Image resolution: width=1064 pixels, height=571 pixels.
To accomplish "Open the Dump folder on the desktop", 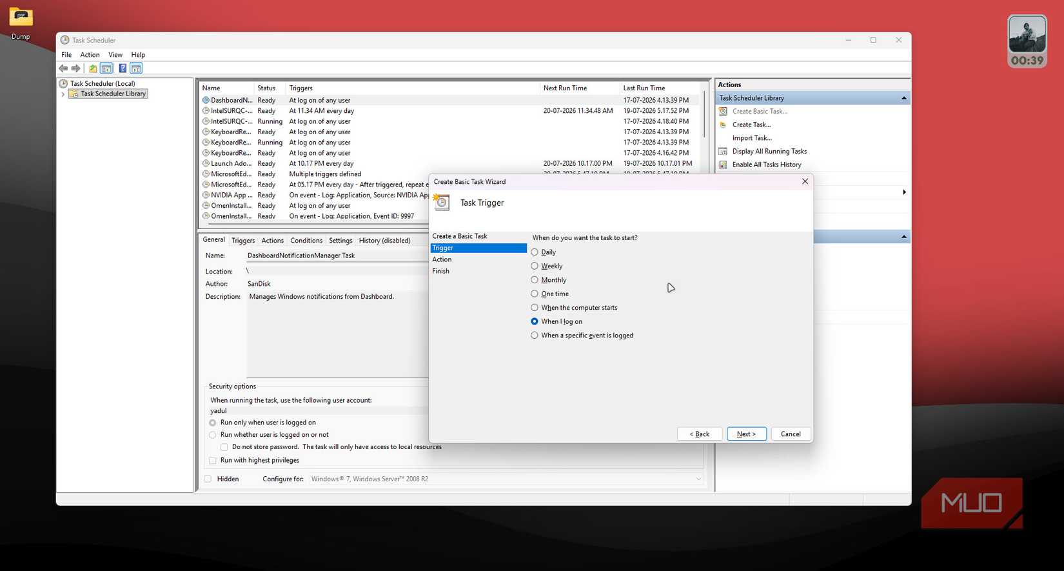I will (x=21, y=23).
